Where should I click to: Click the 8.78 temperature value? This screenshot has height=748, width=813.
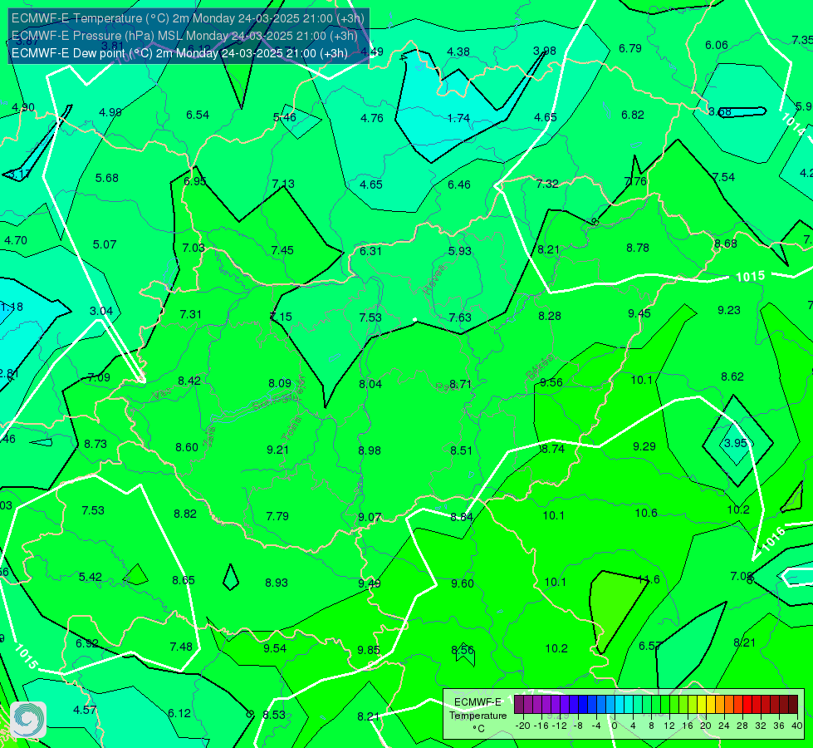click(x=638, y=249)
